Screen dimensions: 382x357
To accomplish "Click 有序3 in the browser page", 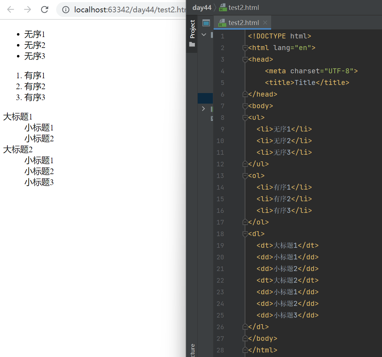I will point(35,97).
